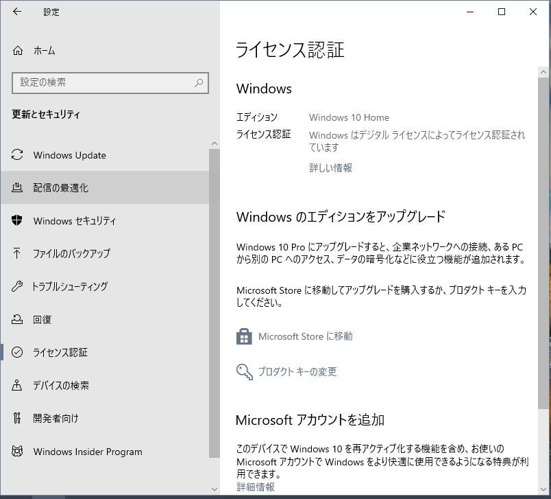Image resolution: width=551 pixels, height=499 pixels.
Task: Open 詳しい情報 link under license status
Action: tap(330, 168)
